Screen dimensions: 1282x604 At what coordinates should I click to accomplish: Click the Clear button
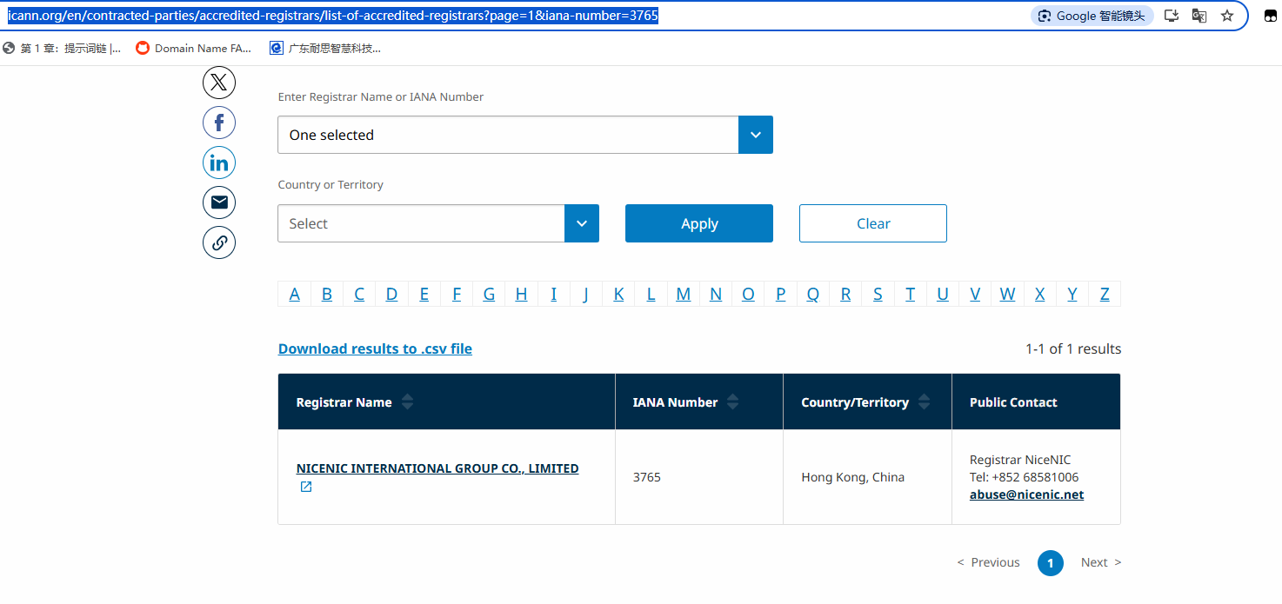tap(873, 223)
